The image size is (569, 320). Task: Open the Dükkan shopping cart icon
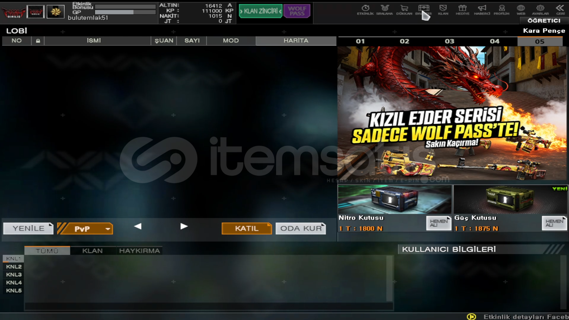pyautogui.click(x=404, y=9)
